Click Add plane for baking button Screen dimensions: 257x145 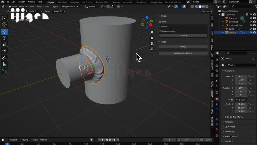(183, 53)
